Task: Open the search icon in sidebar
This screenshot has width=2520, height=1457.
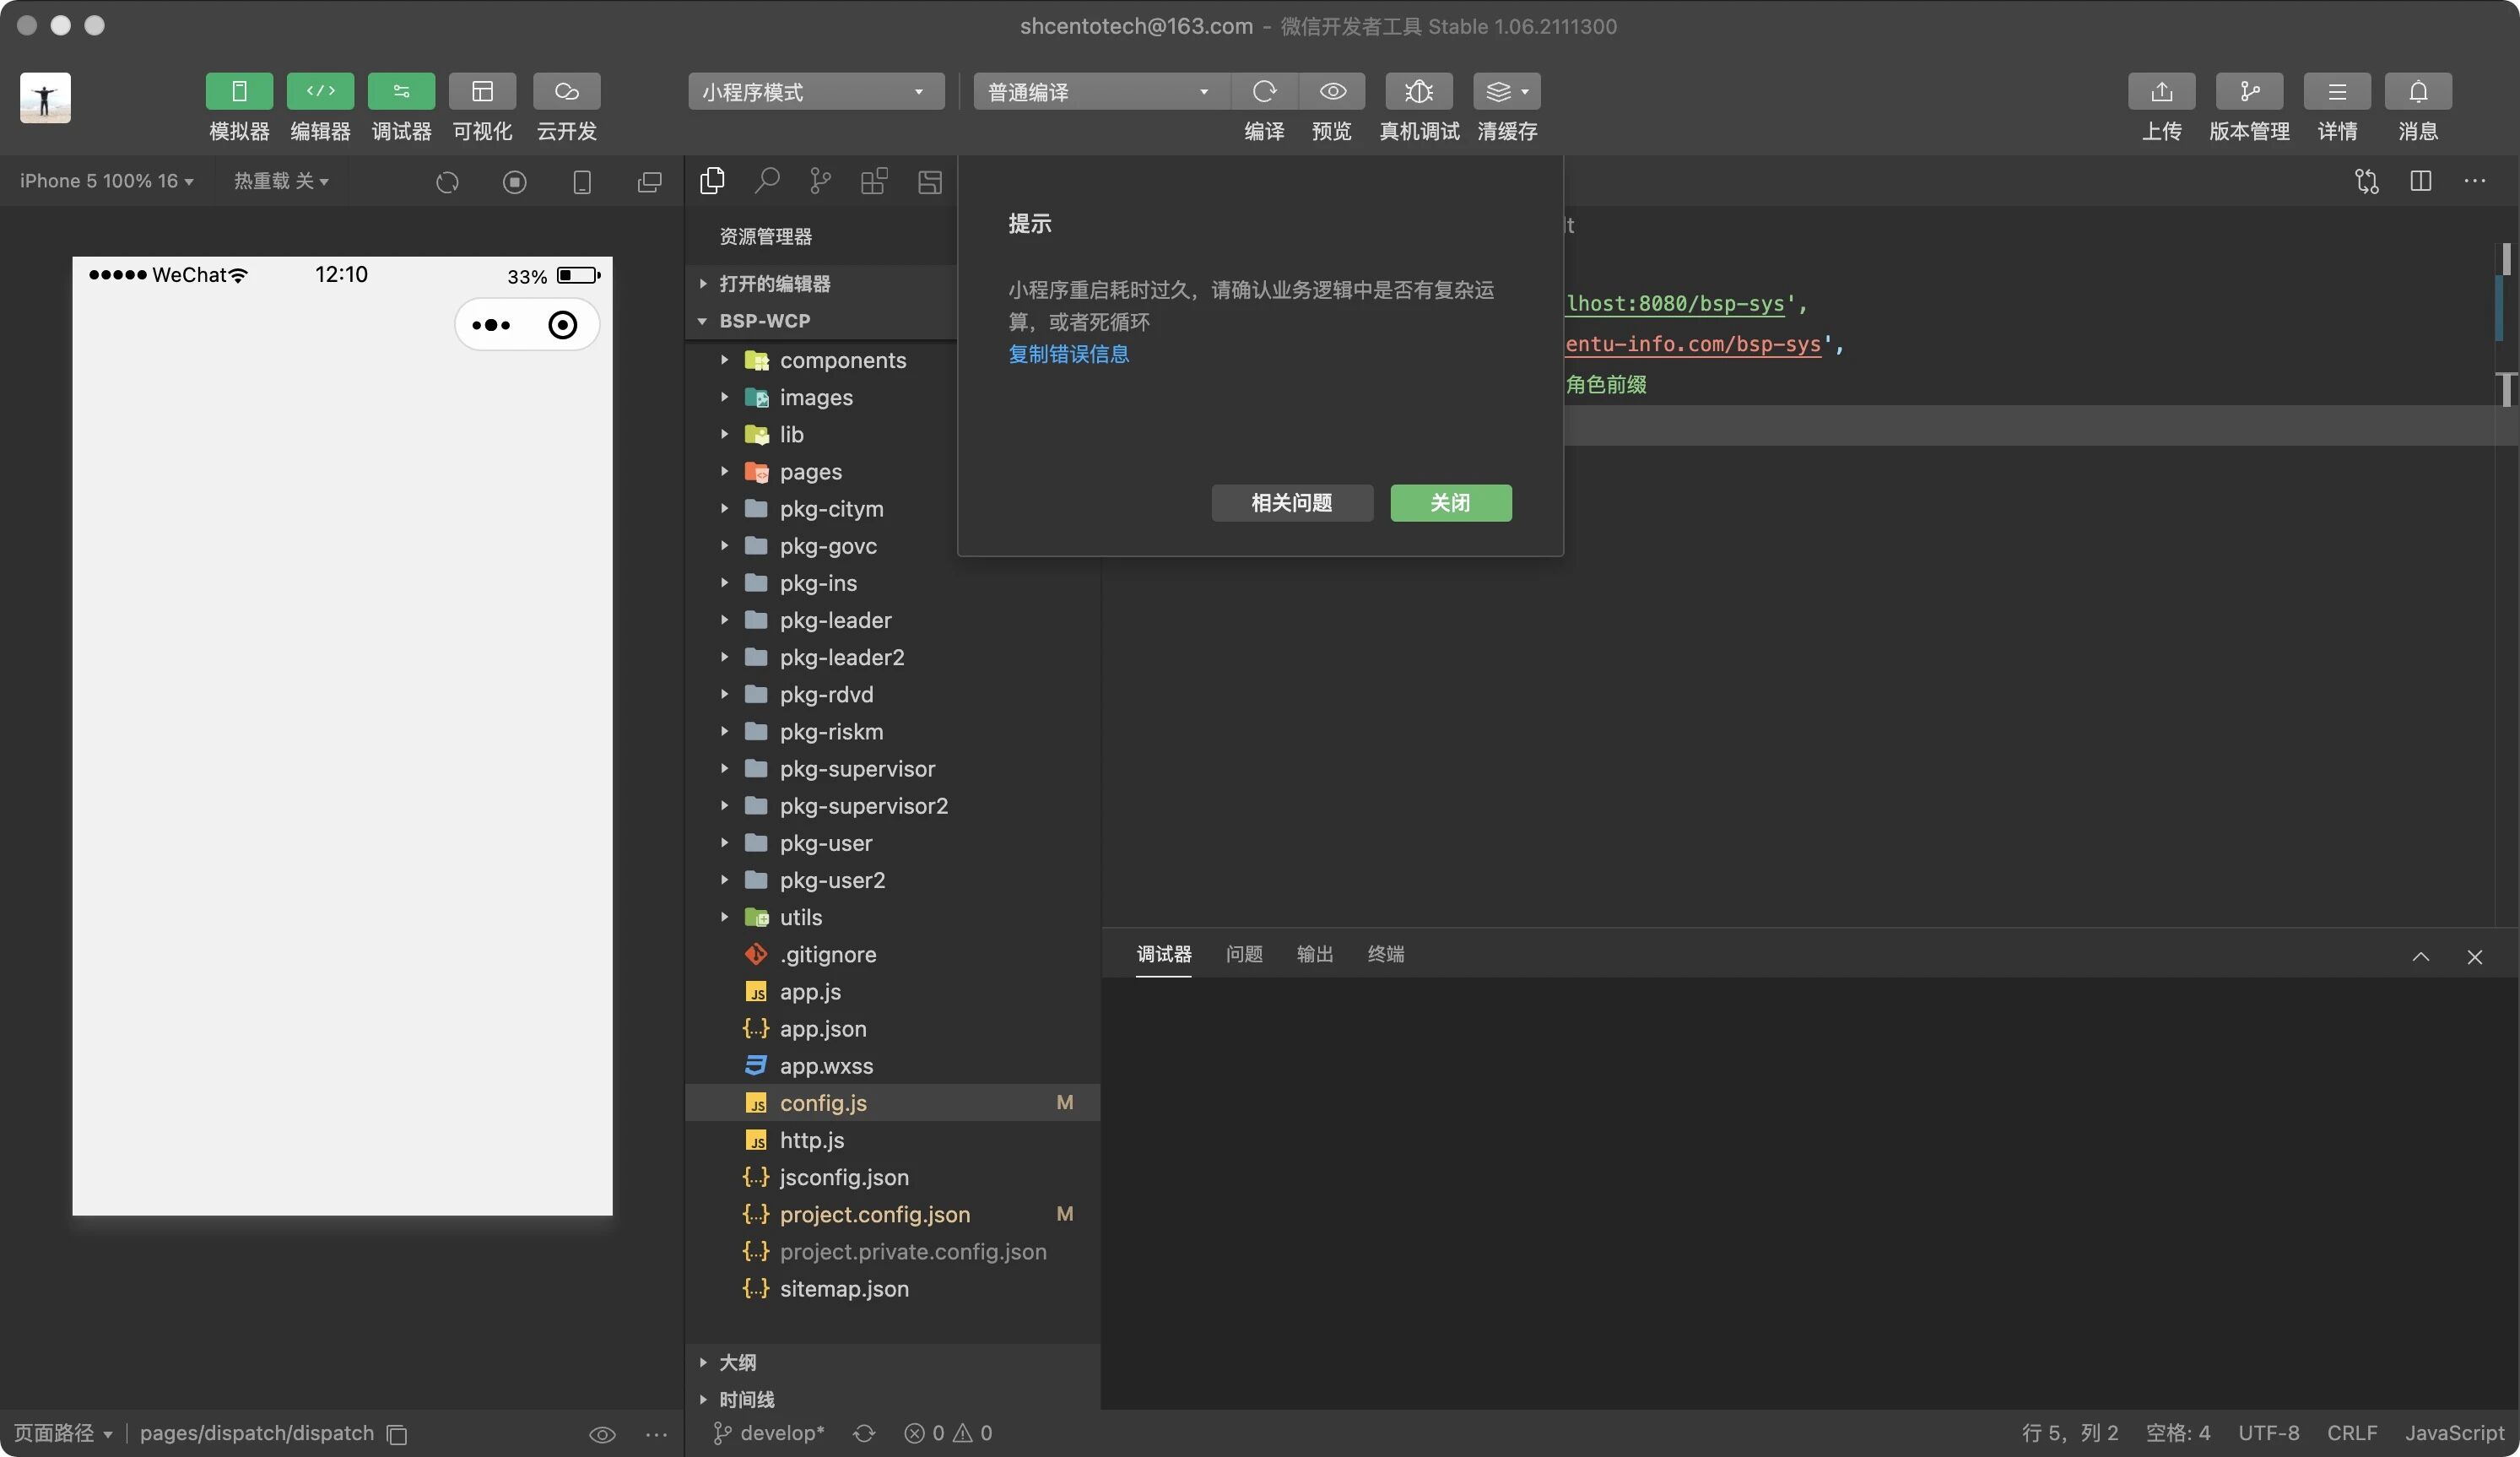Action: point(767,181)
